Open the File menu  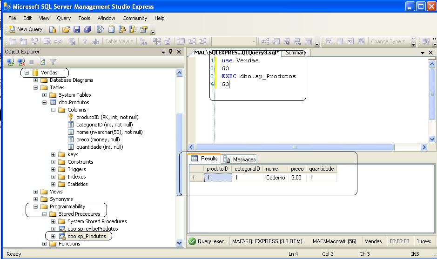[x=12, y=18]
